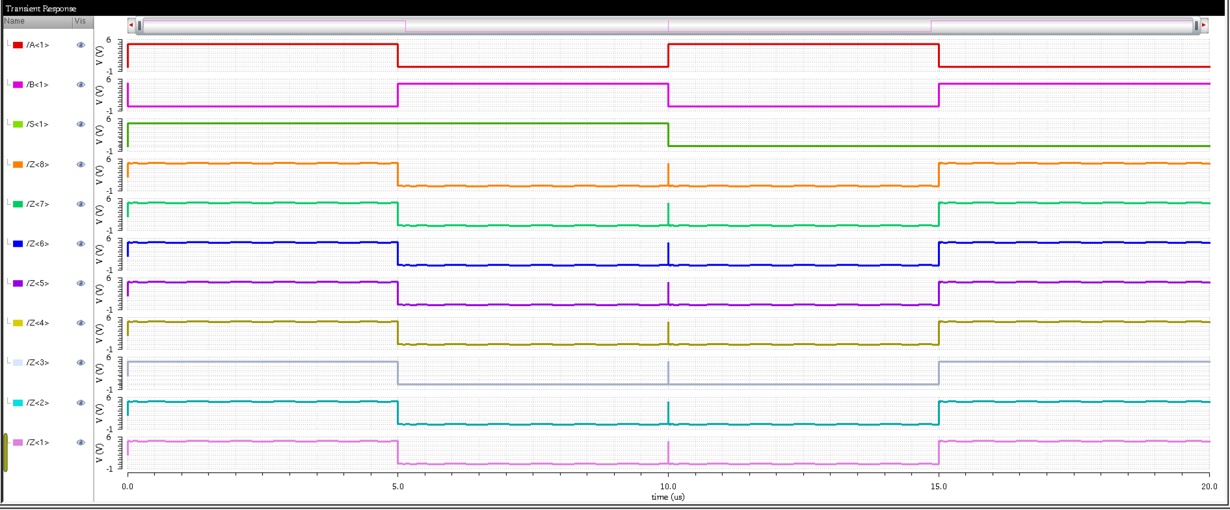This screenshot has height=510, width=1230.
Task: Choose the /Z<4> signal row
Action: 38,322
